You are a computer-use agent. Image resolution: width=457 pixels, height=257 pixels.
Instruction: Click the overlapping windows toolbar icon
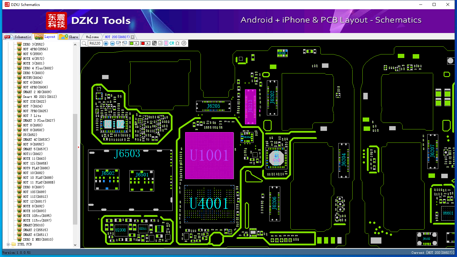(x=154, y=43)
